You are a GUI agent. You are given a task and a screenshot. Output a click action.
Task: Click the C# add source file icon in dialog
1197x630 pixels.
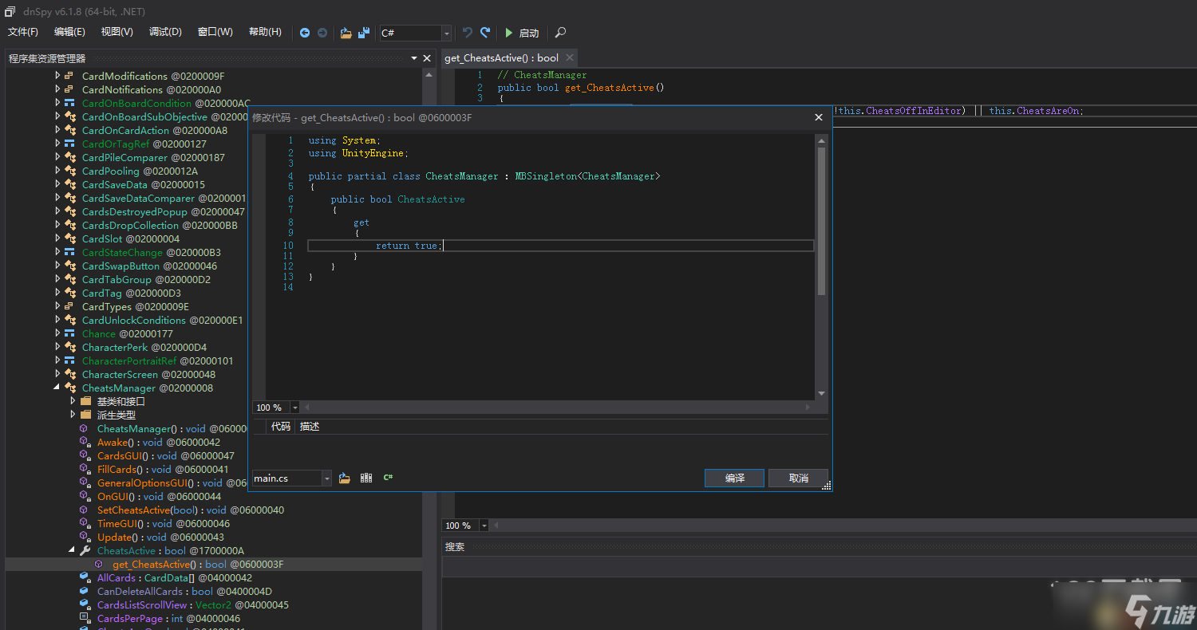[x=388, y=478]
